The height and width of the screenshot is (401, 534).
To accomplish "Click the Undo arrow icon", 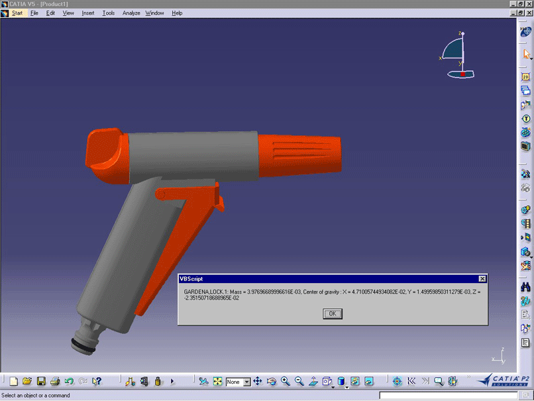I will point(69,381).
